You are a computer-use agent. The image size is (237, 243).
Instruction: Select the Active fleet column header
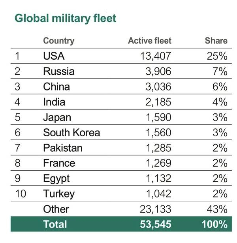(150, 41)
